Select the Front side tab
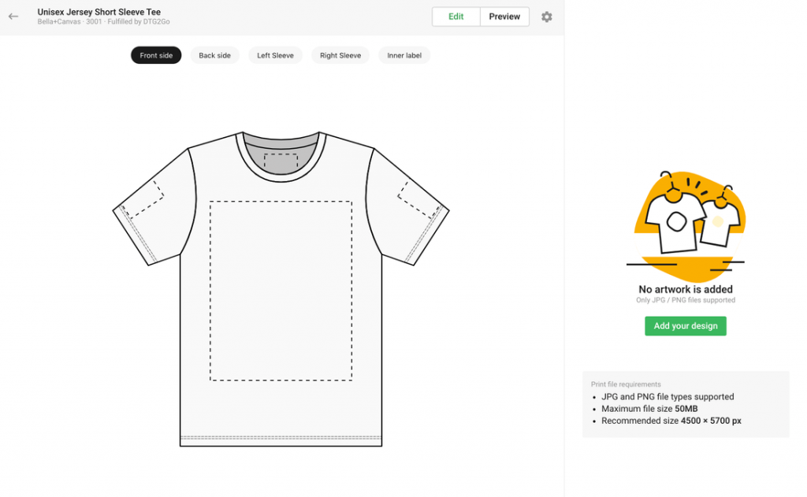 coord(156,55)
